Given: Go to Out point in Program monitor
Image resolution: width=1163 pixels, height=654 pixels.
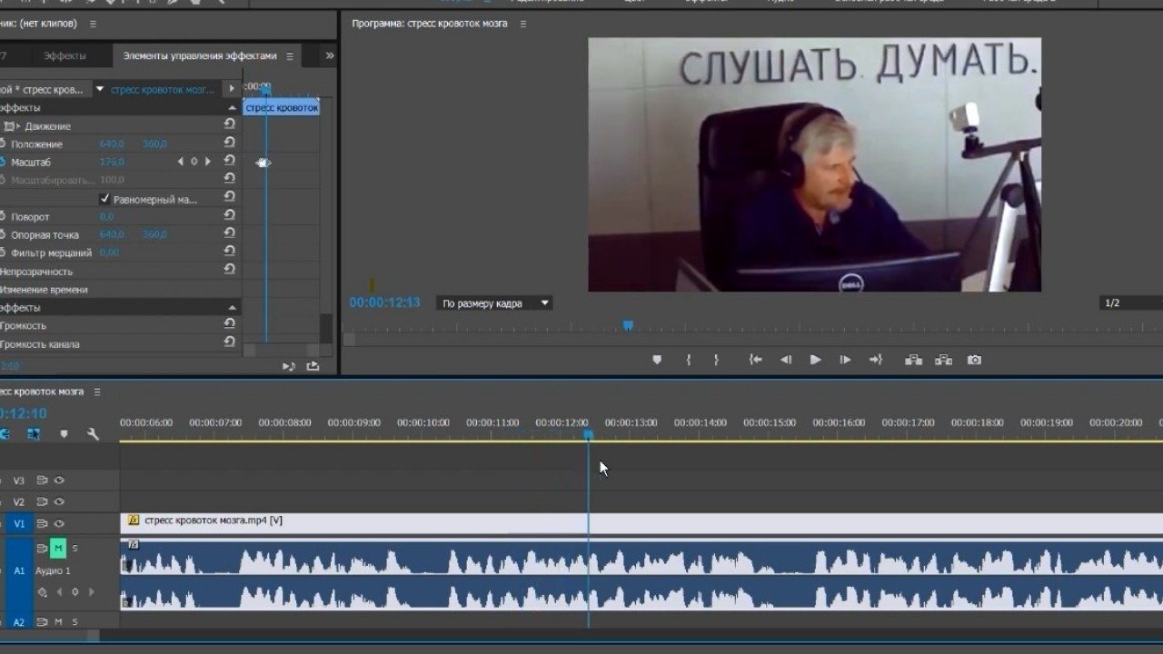Looking at the screenshot, I should pyautogui.click(x=875, y=360).
